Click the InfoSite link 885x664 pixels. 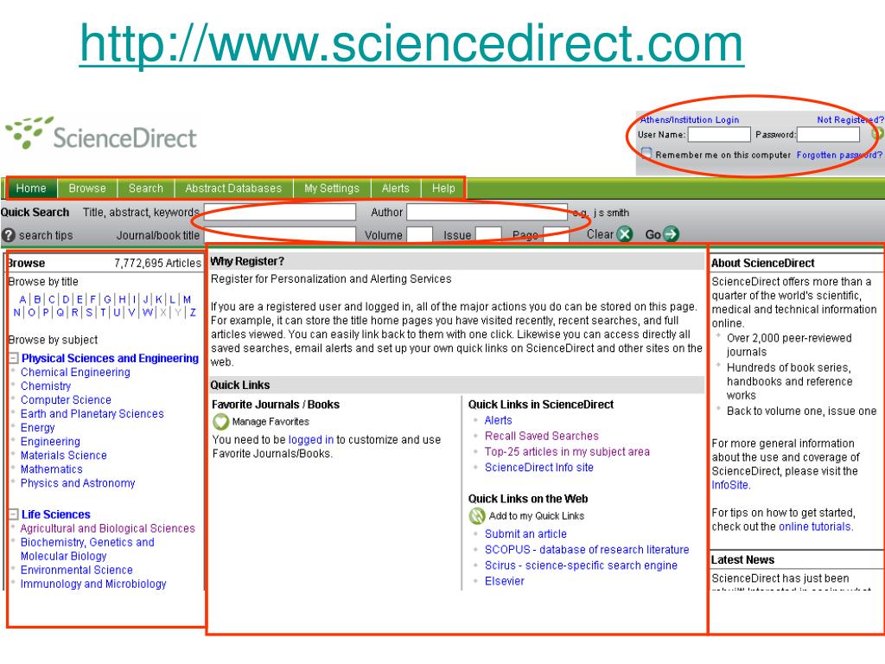[x=729, y=485]
